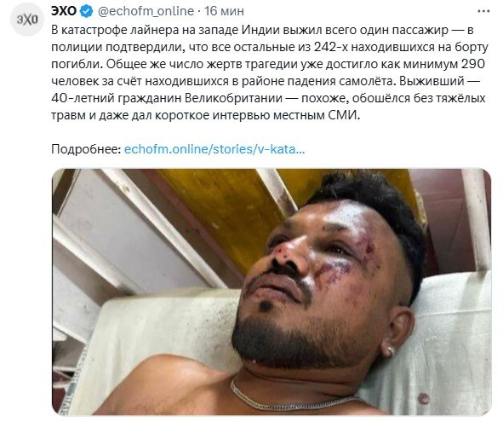The image size is (503, 422).
Task: Click the blue verified checkmark badge
Action: point(86,11)
